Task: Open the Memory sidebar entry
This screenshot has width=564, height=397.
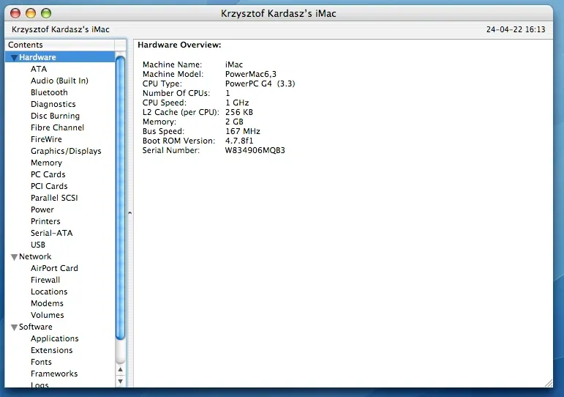Action: [x=46, y=163]
